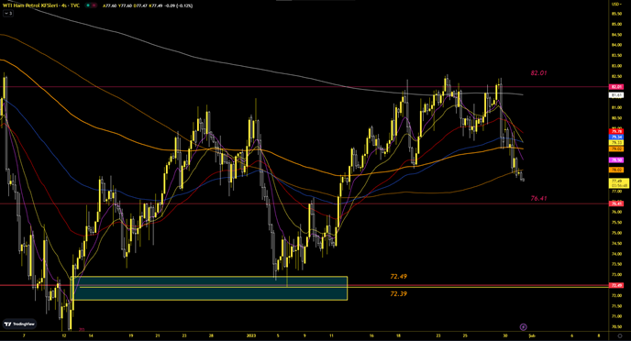Image resolution: width=631 pixels, height=341 pixels.
Task: Select the 72.49 orange level text
Action: (398, 277)
